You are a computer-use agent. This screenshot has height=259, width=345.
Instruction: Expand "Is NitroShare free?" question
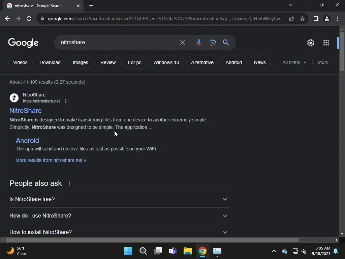tap(119, 199)
